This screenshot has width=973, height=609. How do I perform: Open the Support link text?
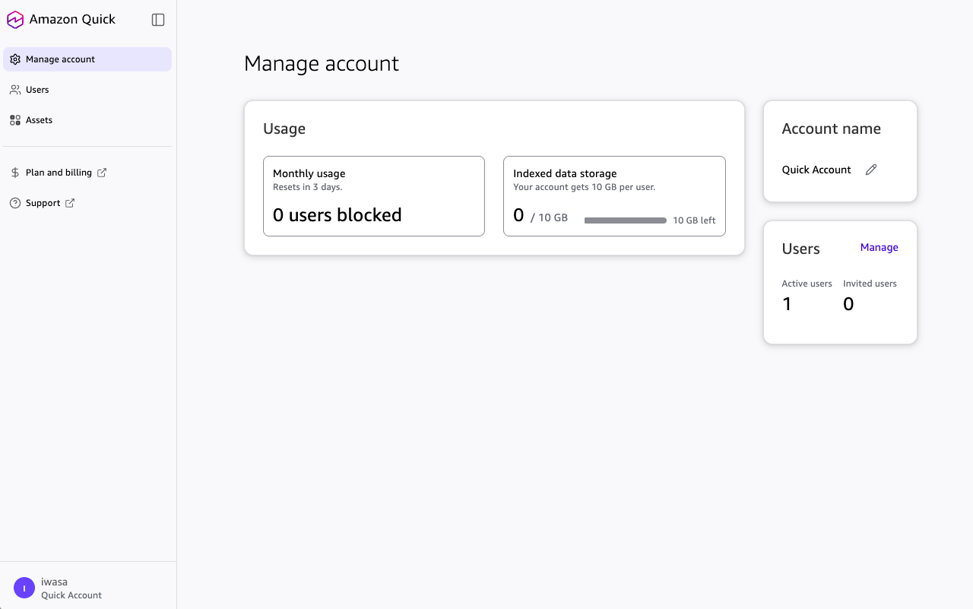(43, 203)
